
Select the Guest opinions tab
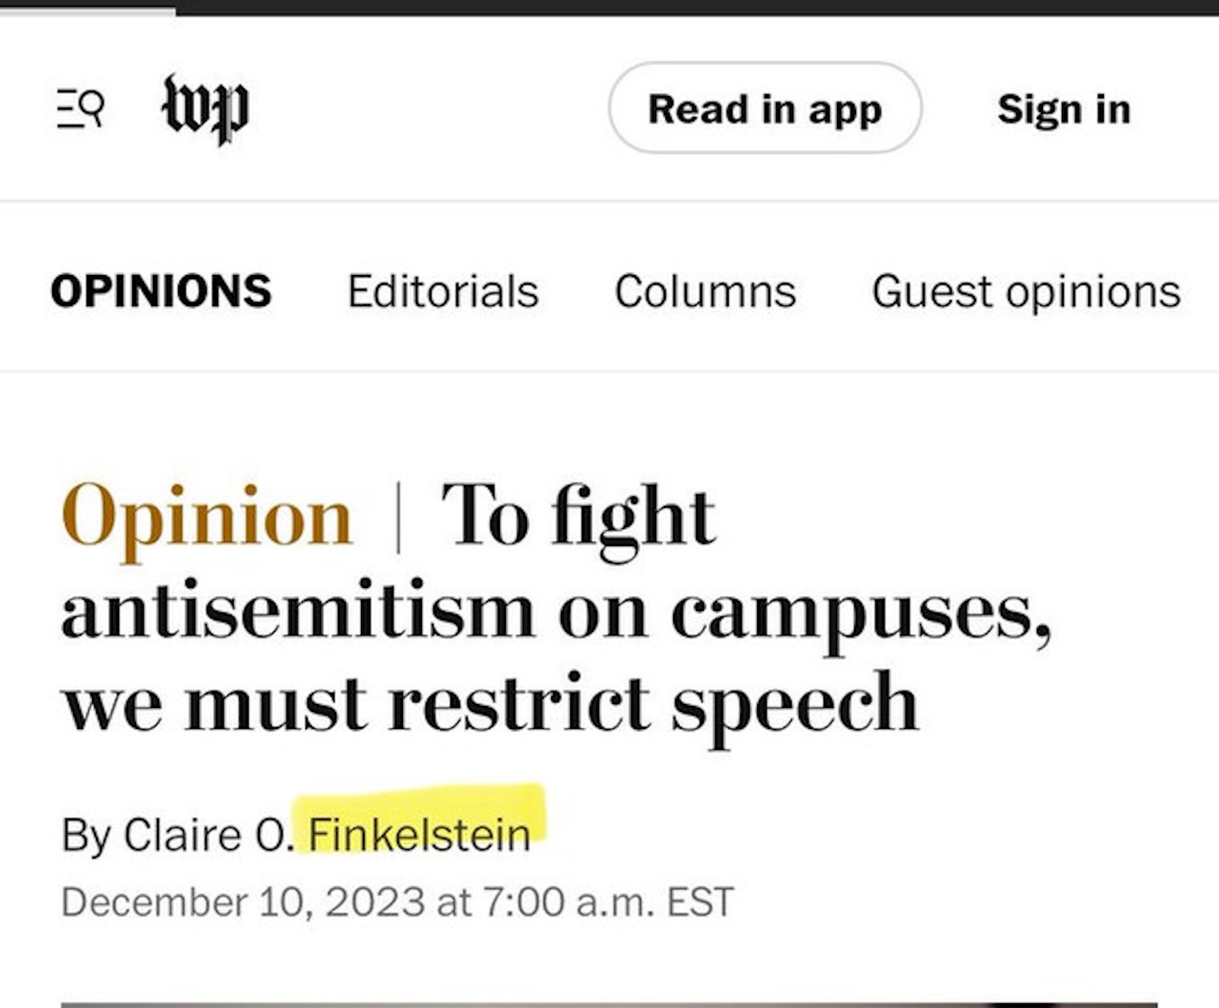pos(1026,291)
